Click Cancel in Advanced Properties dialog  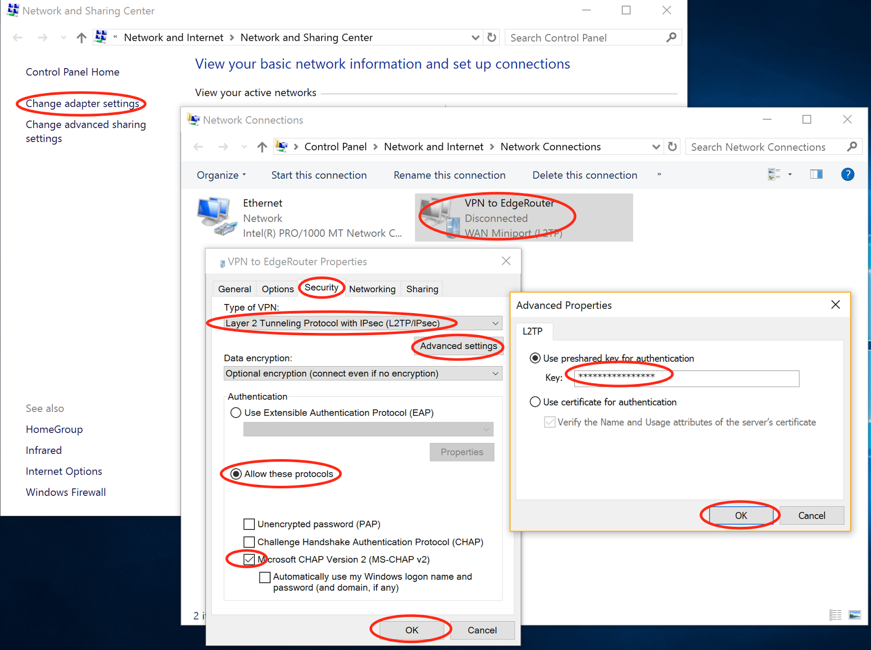coord(812,515)
